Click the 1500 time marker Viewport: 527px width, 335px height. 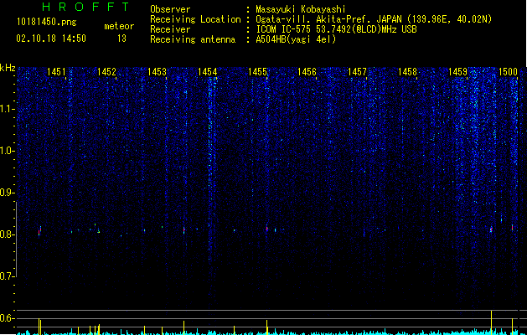pos(508,72)
